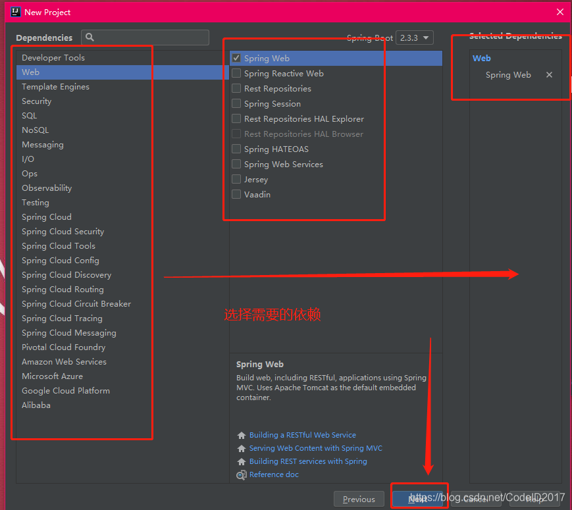
Task: Select Ops in the category list
Action: tap(122, 174)
